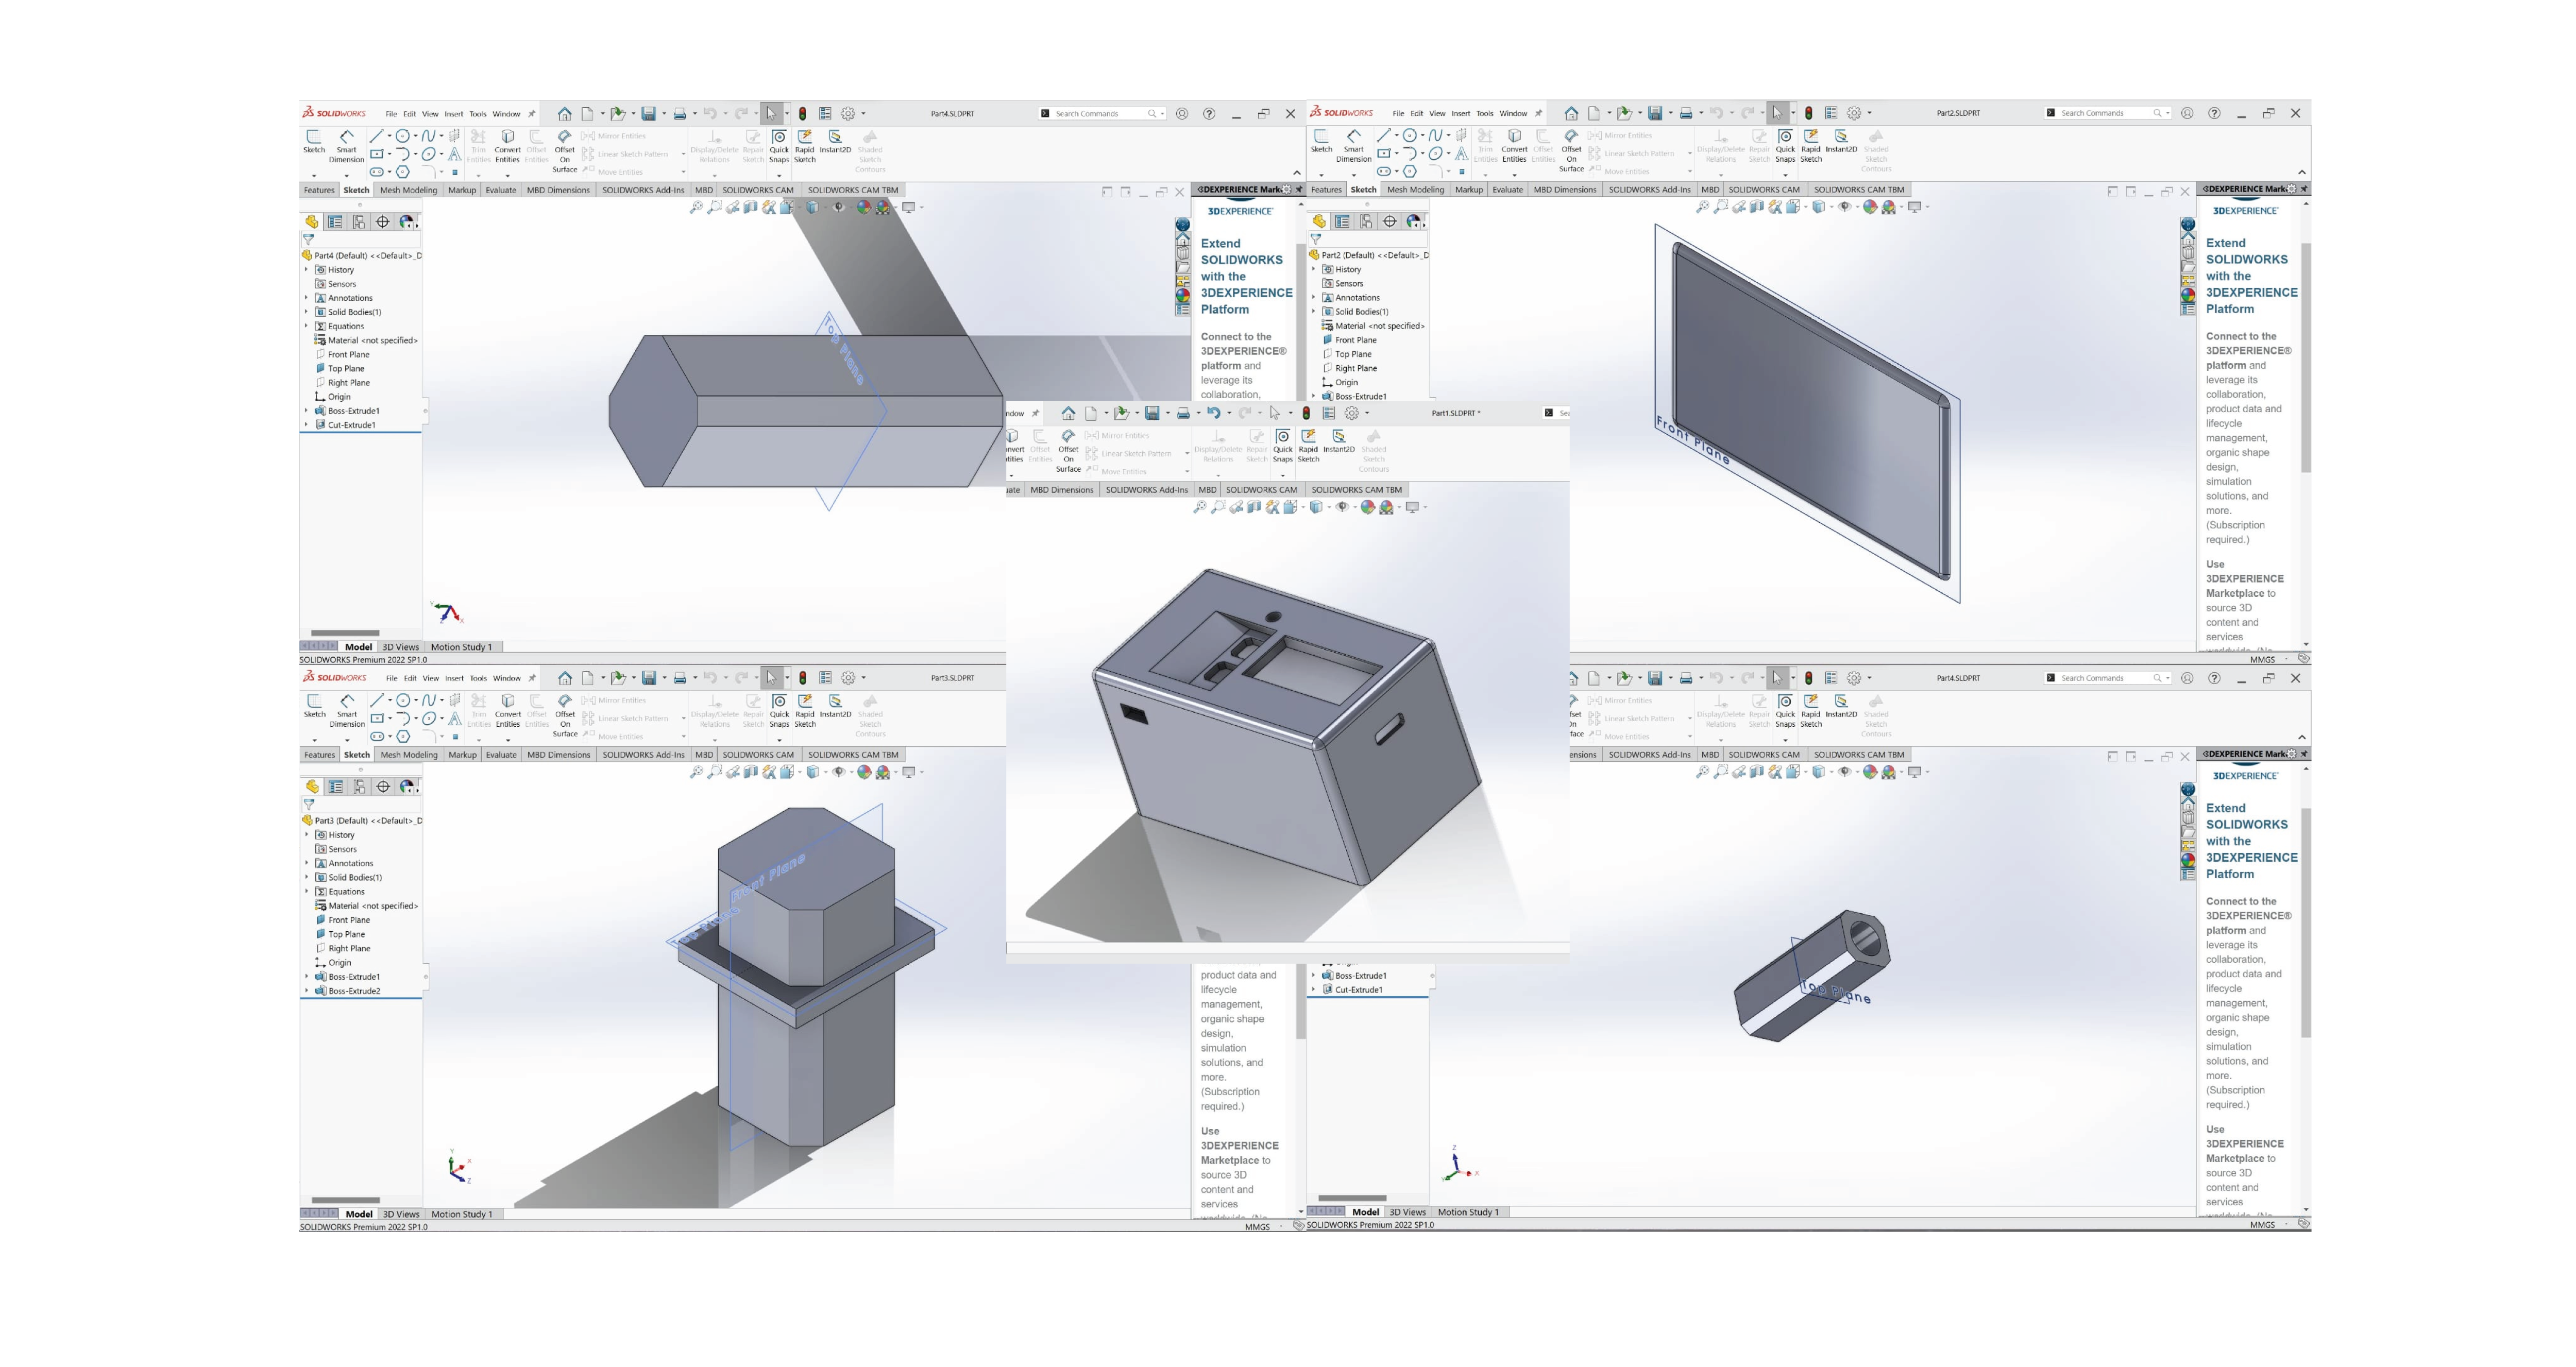Toggle Hide/Show Items eye icon
This screenshot has width=2576, height=1367.
point(838,207)
